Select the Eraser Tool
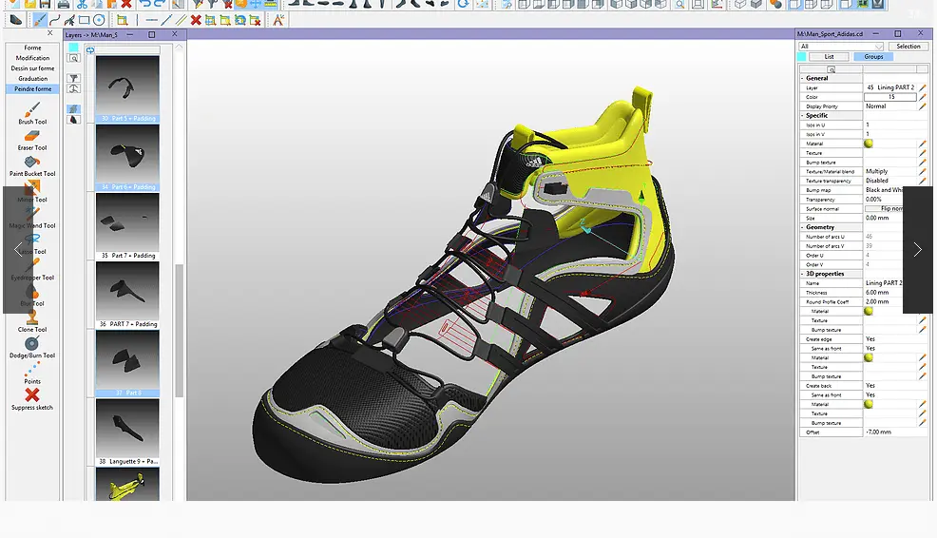This screenshot has width=937, height=538. (32, 137)
